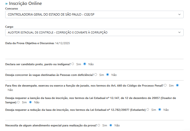Select Sim for vagas Pessoas com deficiência
This screenshot has width=190, height=131.
coord(96,75)
